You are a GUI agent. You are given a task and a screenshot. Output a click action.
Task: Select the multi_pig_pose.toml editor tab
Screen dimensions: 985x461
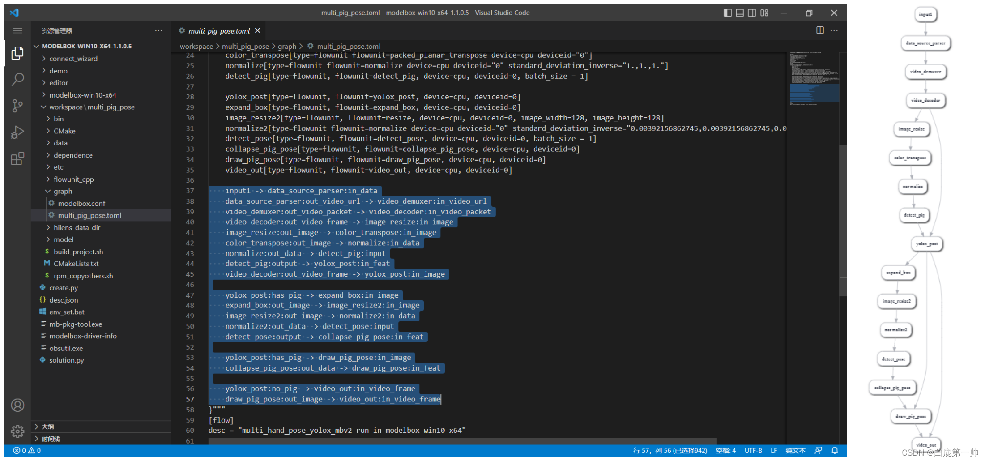coord(219,31)
